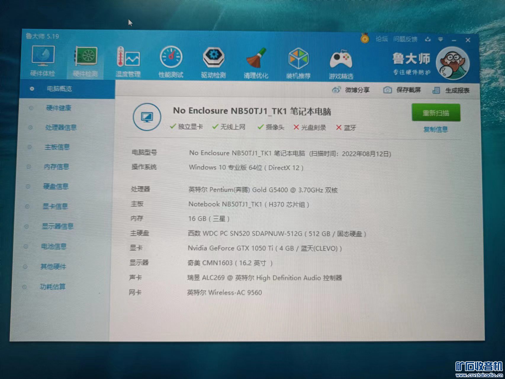Click the GeForce GTX 1050 Ti text
The height and width of the screenshot is (379, 505).
(x=265, y=248)
